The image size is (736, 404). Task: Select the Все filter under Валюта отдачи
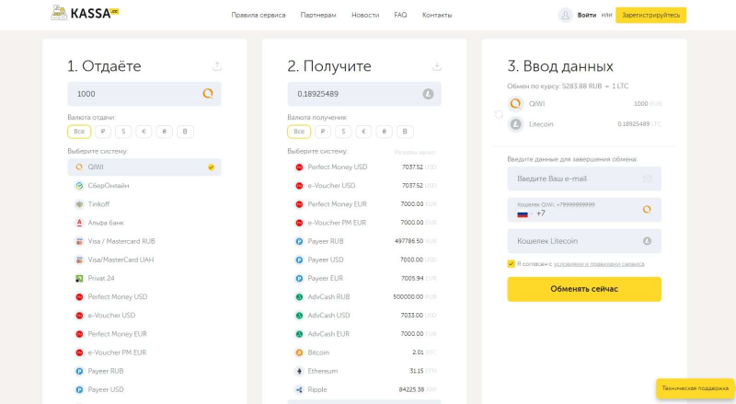point(79,132)
